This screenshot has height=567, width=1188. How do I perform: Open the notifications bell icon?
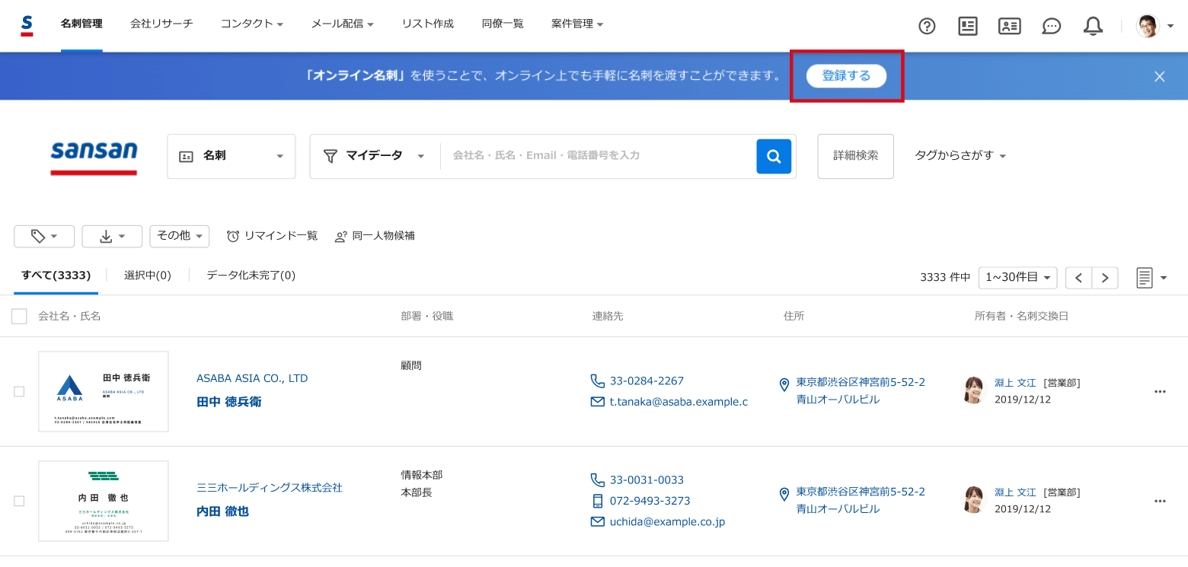pos(1093,26)
